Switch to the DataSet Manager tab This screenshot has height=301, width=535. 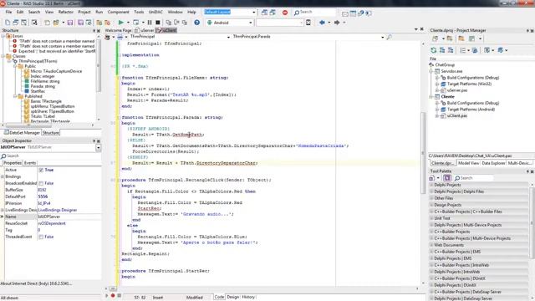(x=22, y=133)
